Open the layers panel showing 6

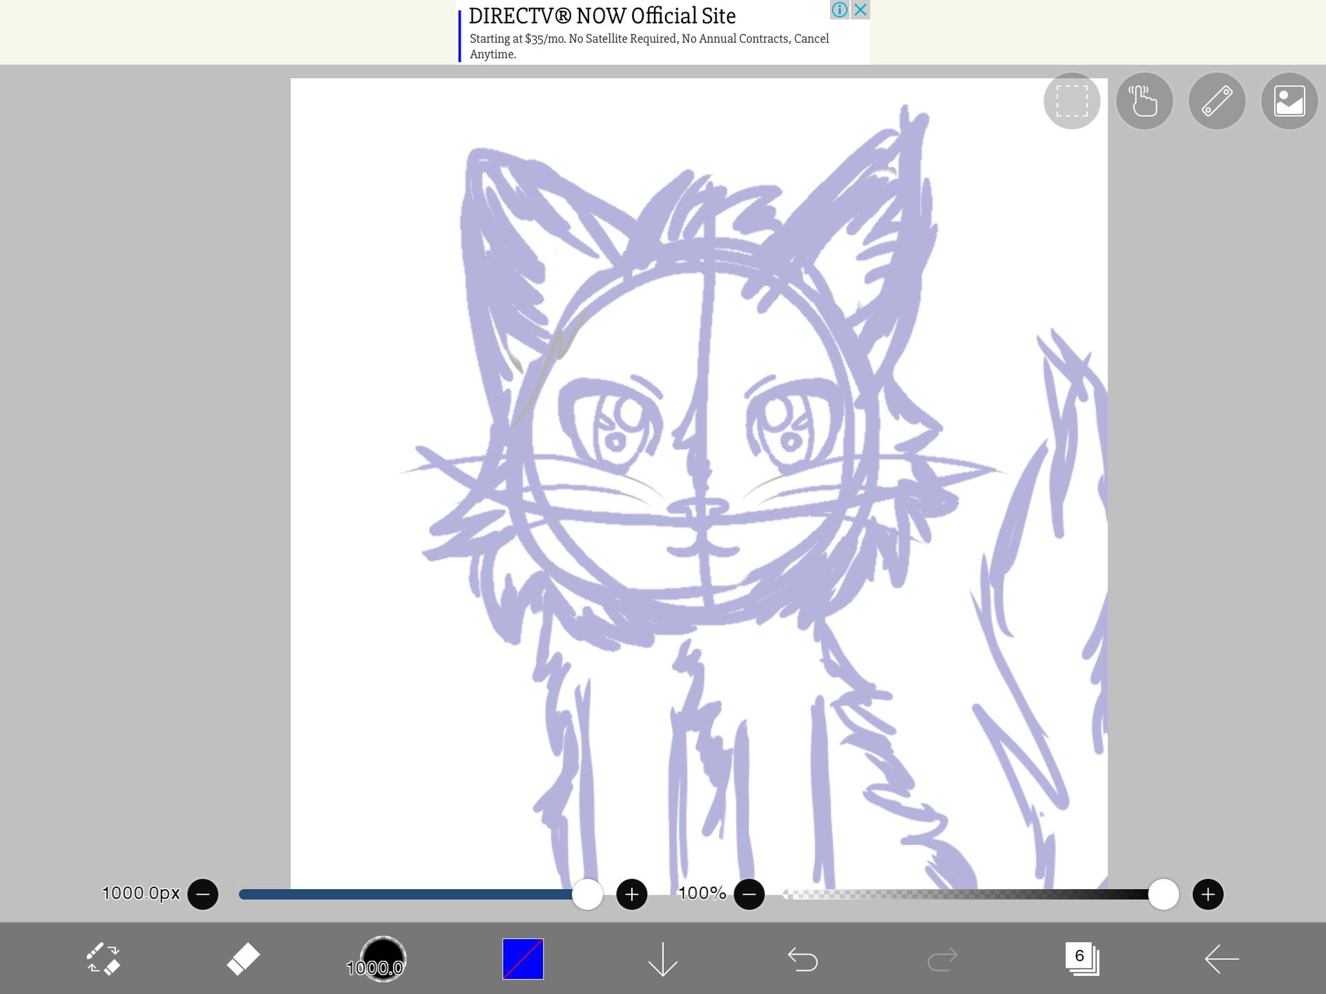(x=1082, y=959)
